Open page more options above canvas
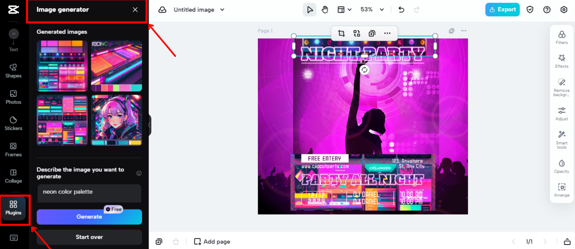The height and width of the screenshot is (249, 575). click(x=464, y=31)
